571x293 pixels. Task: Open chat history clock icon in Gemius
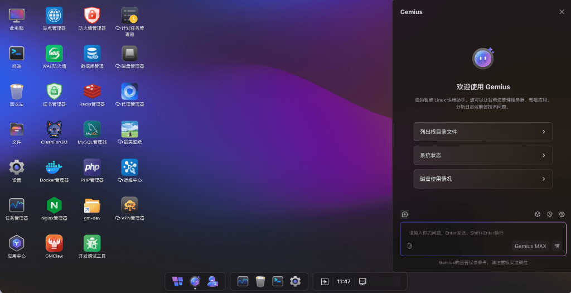click(x=549, y=214)
